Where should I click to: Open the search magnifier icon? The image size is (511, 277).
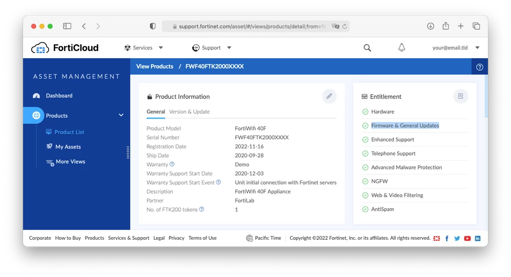point(367,48)
